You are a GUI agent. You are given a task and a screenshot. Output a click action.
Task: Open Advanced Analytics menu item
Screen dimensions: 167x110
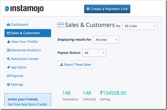[26, 50]
